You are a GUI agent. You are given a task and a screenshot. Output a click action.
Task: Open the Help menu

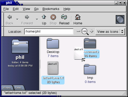[x=67, y=9]
